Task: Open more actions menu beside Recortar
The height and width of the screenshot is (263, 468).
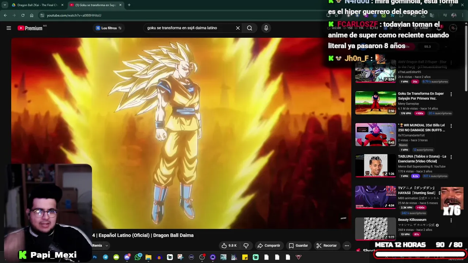Action: tap(347, 245)
